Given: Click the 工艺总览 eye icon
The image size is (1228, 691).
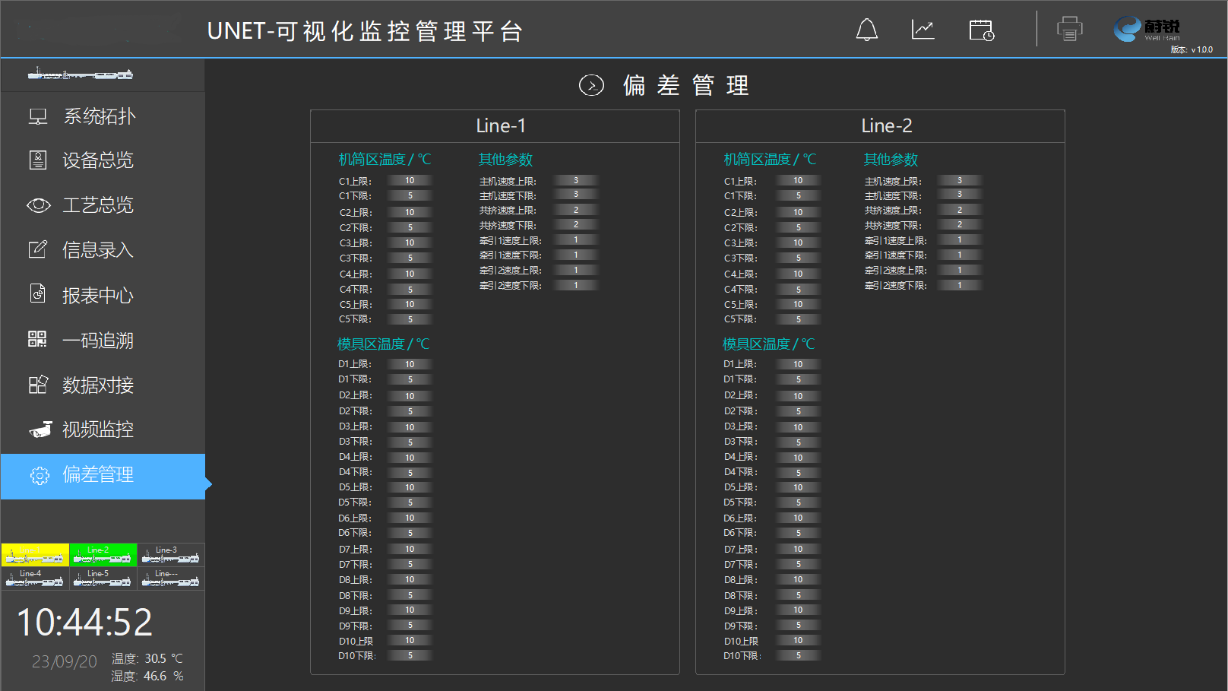Looking at the screenshot, I should 38,205.
